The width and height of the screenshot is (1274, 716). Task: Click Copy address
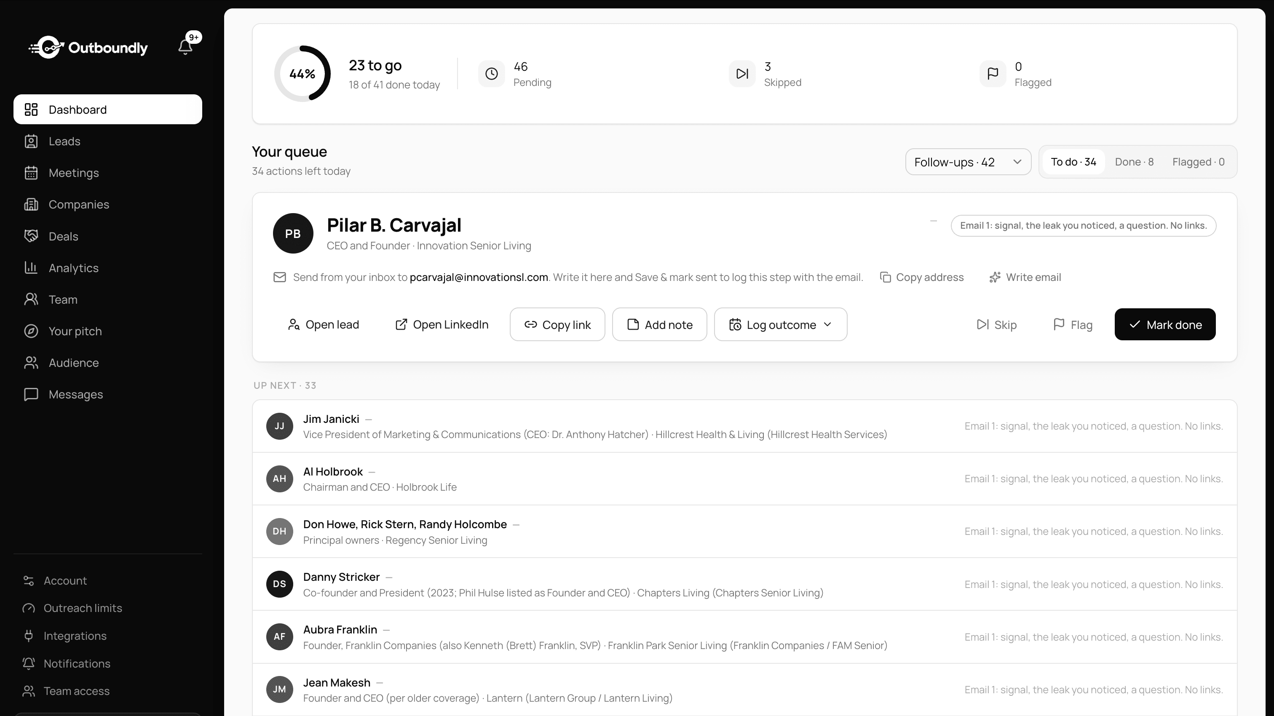click(x=922, y=277)
